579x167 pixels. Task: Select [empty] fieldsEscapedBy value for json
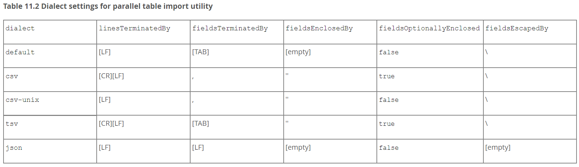(497, 148)
